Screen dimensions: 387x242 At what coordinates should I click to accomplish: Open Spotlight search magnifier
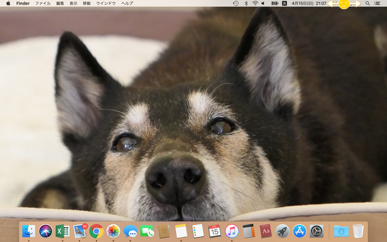(368, 3)
